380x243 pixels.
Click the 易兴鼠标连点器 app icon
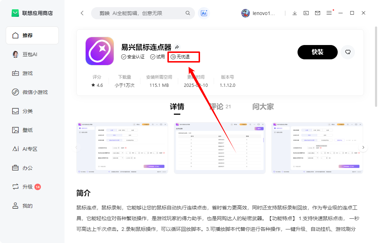(100, 51)
